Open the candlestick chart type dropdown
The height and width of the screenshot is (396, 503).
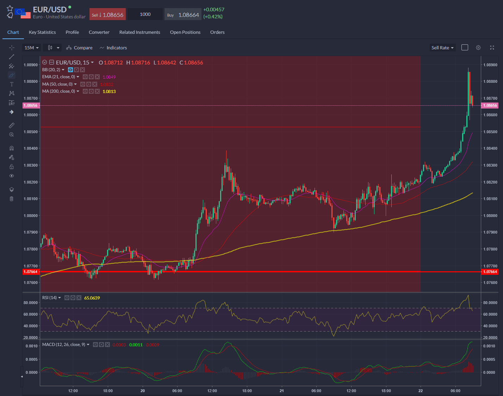pos(54,48)
